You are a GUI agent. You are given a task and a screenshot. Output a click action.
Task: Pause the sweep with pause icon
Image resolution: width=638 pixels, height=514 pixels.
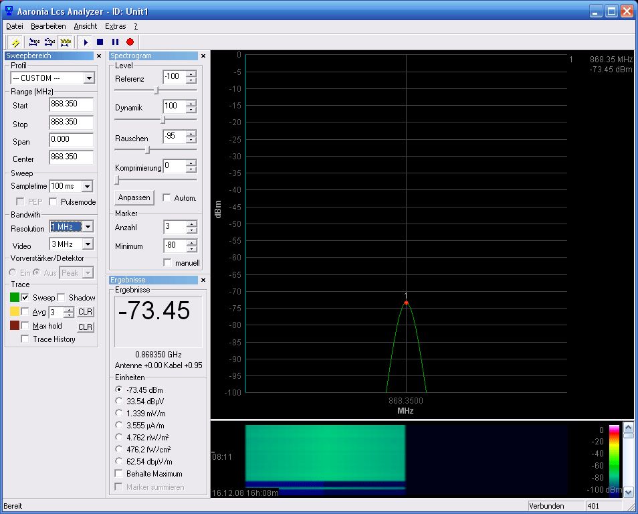pos(115,41)
